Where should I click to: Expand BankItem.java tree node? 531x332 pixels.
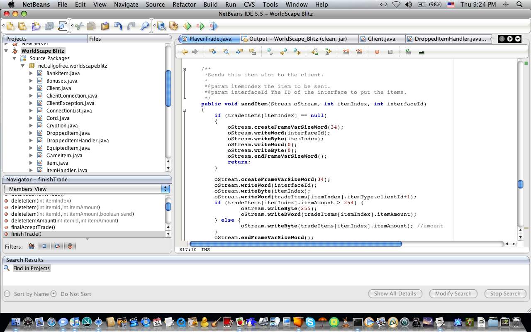point(31,73)
